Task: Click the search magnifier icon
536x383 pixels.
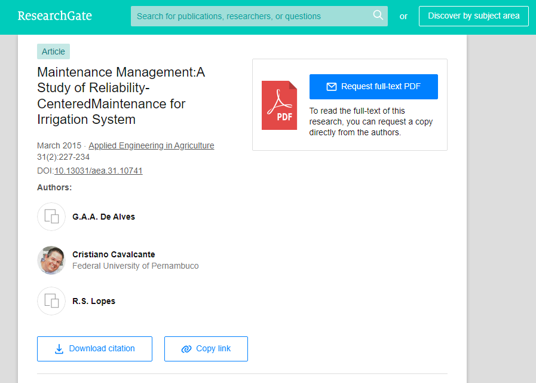Action: coord(378,15)
